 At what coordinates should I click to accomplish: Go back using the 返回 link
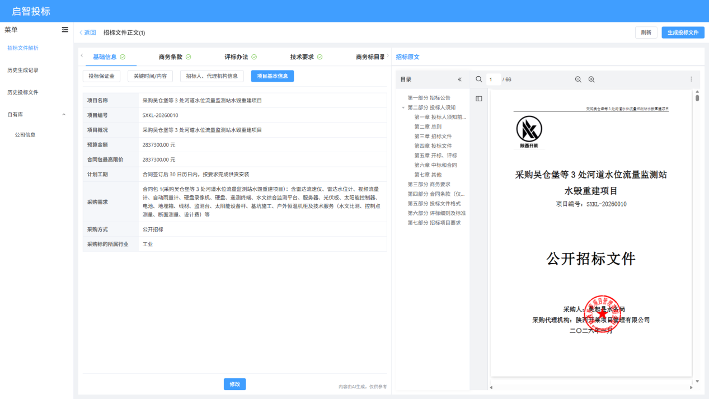click(x=87, y=32)
